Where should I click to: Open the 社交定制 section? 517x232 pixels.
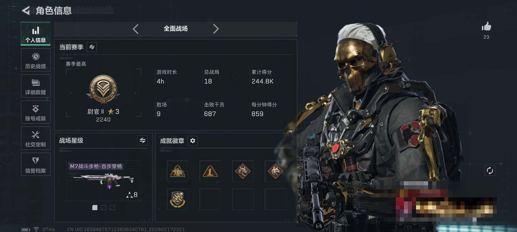[36, 138]
